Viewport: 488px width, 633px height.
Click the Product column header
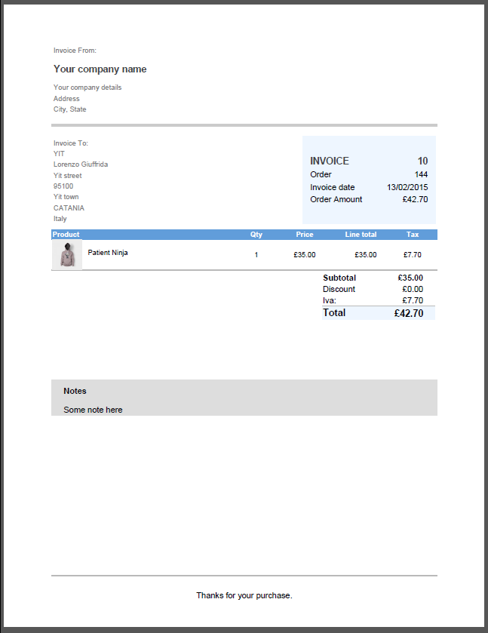[x=66, y=235]
